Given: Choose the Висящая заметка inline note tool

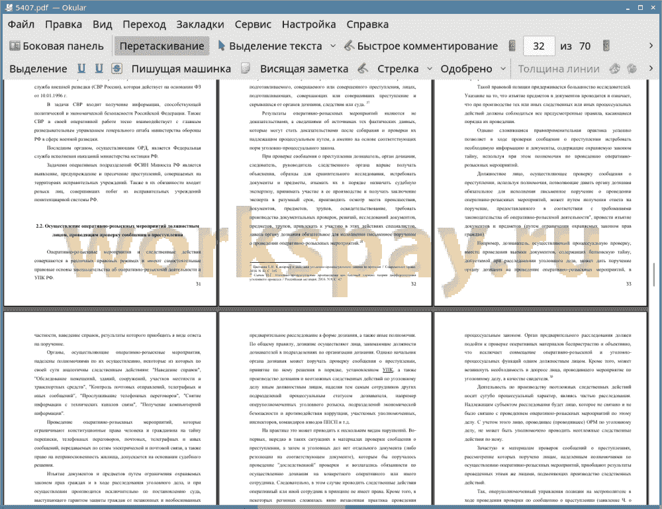Looking at the screenshot, I should 304,69.
